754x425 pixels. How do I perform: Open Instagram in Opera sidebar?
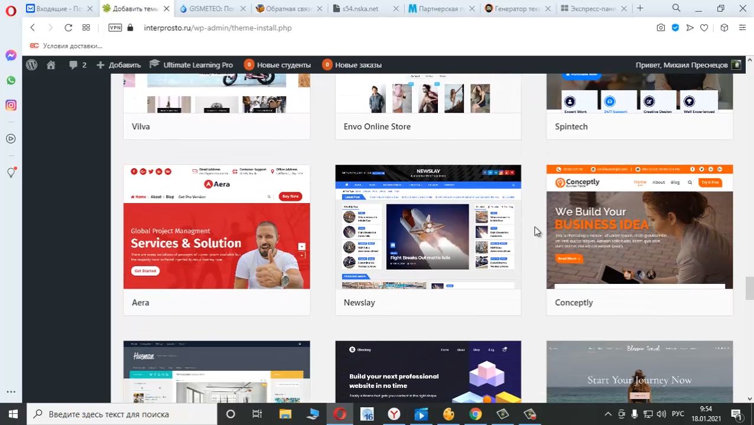click(11, 105)
